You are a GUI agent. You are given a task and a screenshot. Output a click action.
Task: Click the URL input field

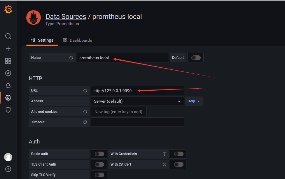click(137, 91)
